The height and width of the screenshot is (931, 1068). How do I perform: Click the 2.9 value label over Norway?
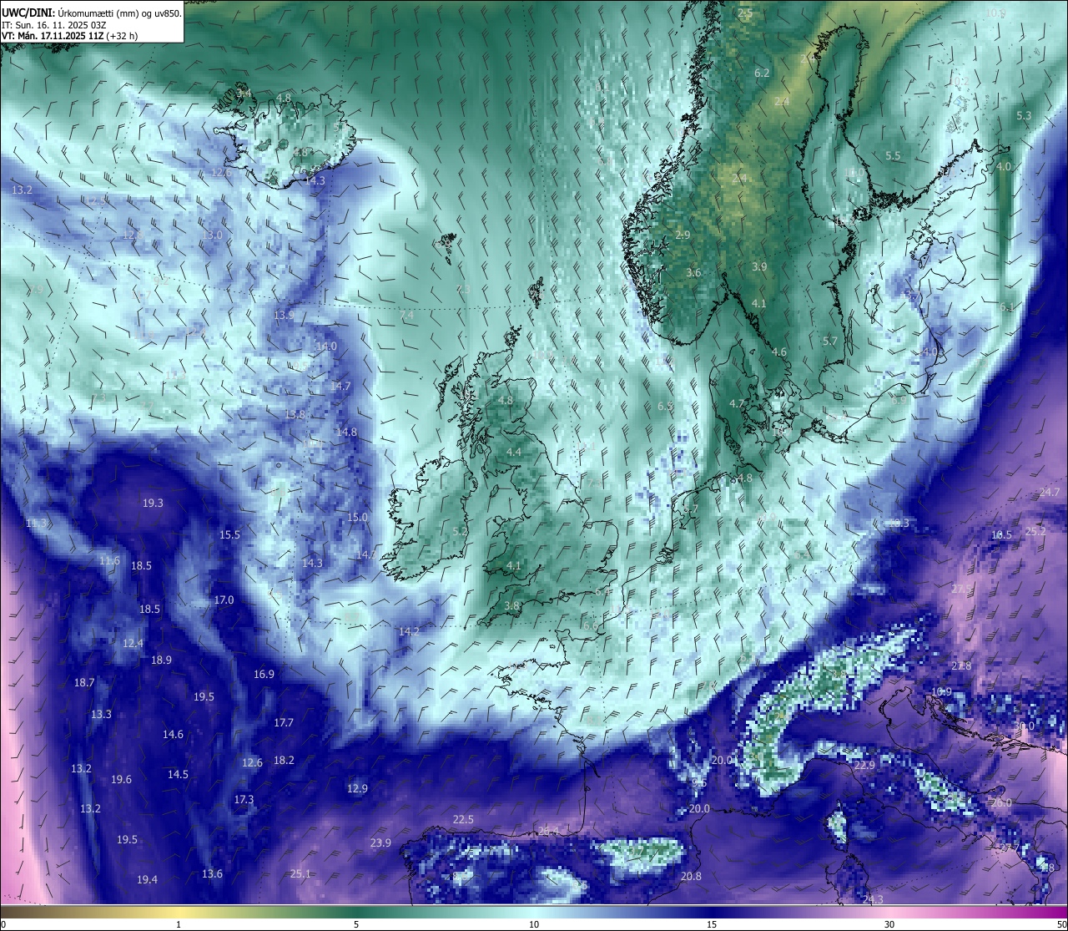tap(683, 235)
